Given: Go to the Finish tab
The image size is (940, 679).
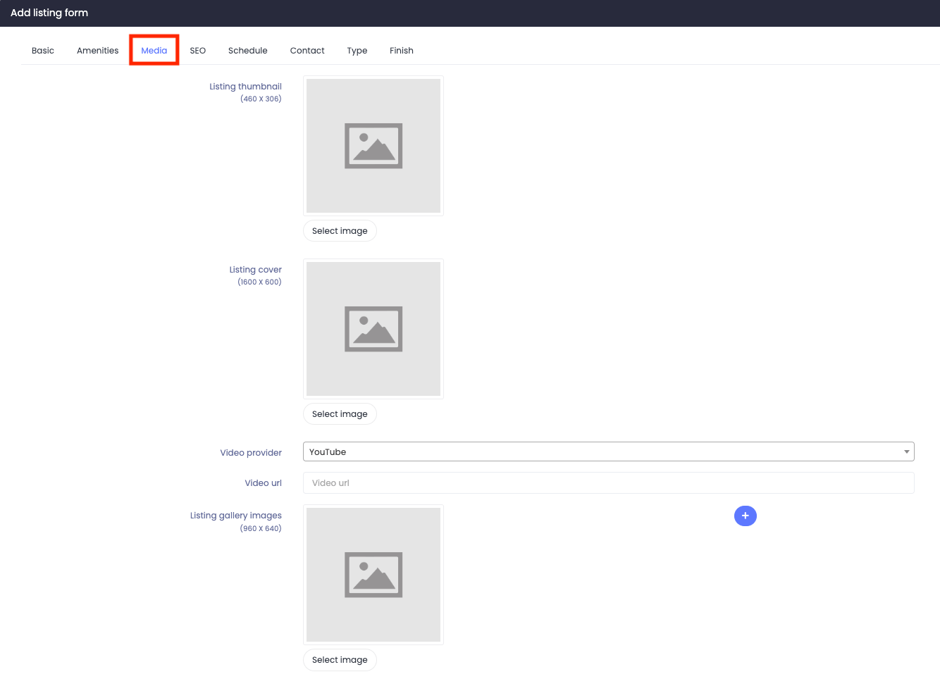Looking at the screenshot, I should click(x=402, y=51).
